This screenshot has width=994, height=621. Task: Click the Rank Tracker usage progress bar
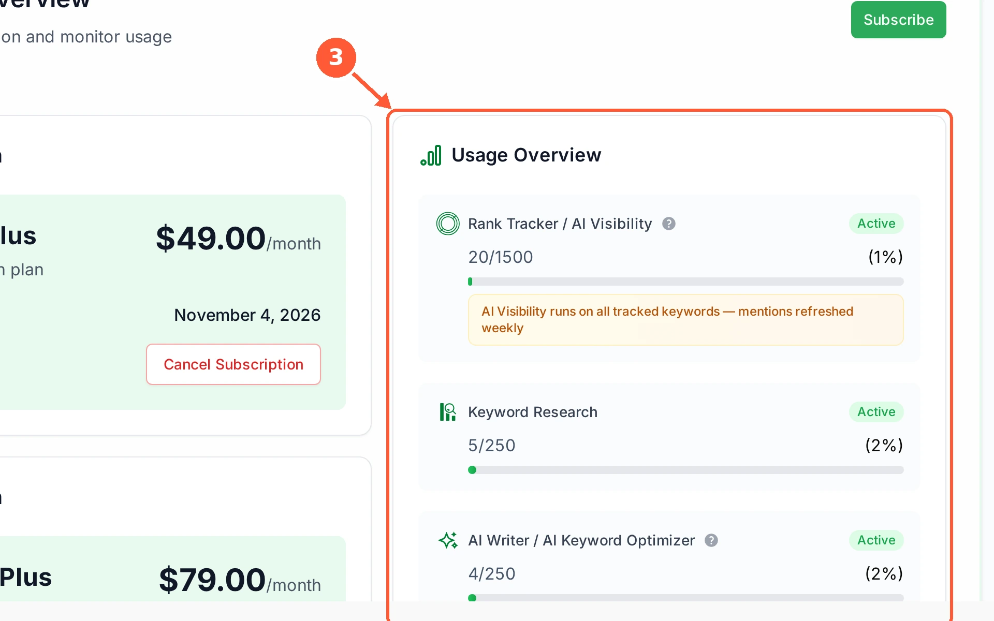coord(686,282)
